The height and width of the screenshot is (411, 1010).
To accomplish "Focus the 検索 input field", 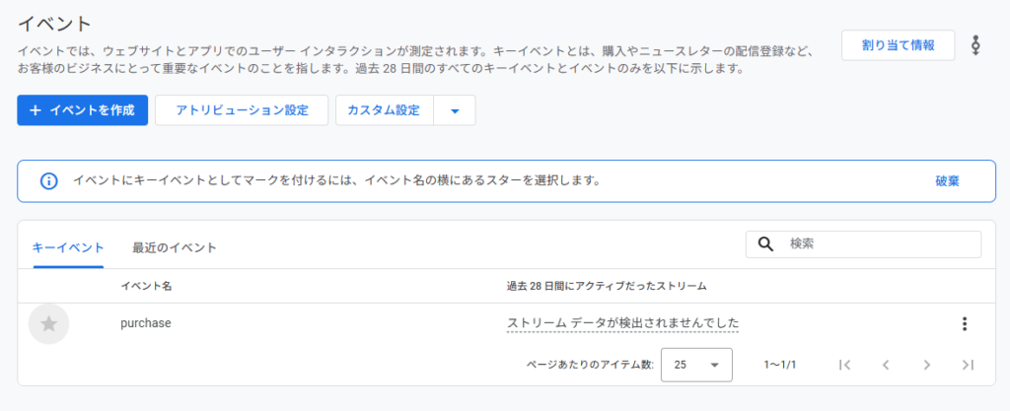I will click(x=878, y=243).
